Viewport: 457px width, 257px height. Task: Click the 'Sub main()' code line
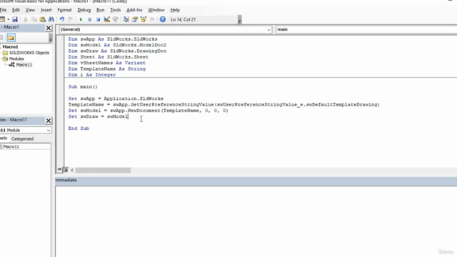click(83, 87)
